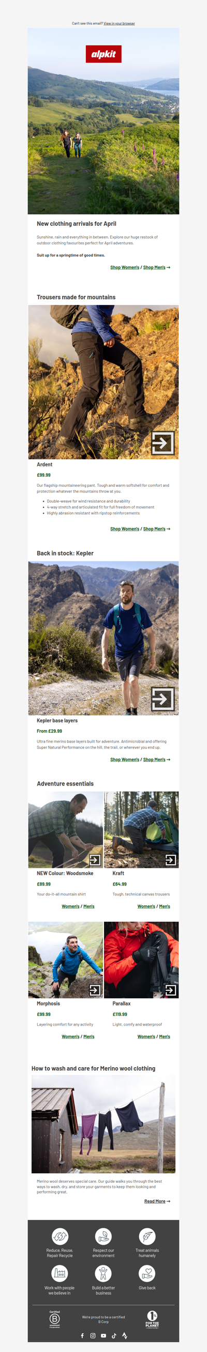Click arrow icon on Ardent trousers photo
Screen dimensions: 207x1352
tap(162, 443)
